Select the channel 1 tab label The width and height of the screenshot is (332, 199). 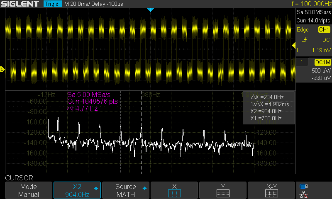click(303, 62)
